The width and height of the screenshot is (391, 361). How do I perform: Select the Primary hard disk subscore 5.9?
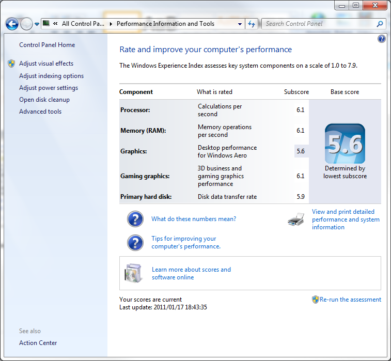[301, 197]
